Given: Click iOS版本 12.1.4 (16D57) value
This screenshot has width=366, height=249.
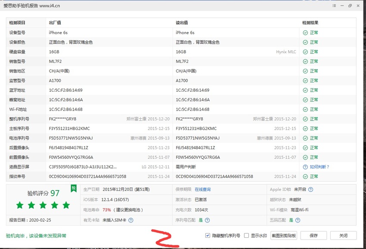Looking at the screenshot, I should coord(115,200).
